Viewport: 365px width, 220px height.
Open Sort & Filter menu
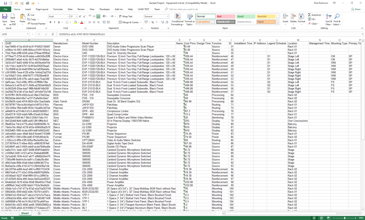point(329,20)
